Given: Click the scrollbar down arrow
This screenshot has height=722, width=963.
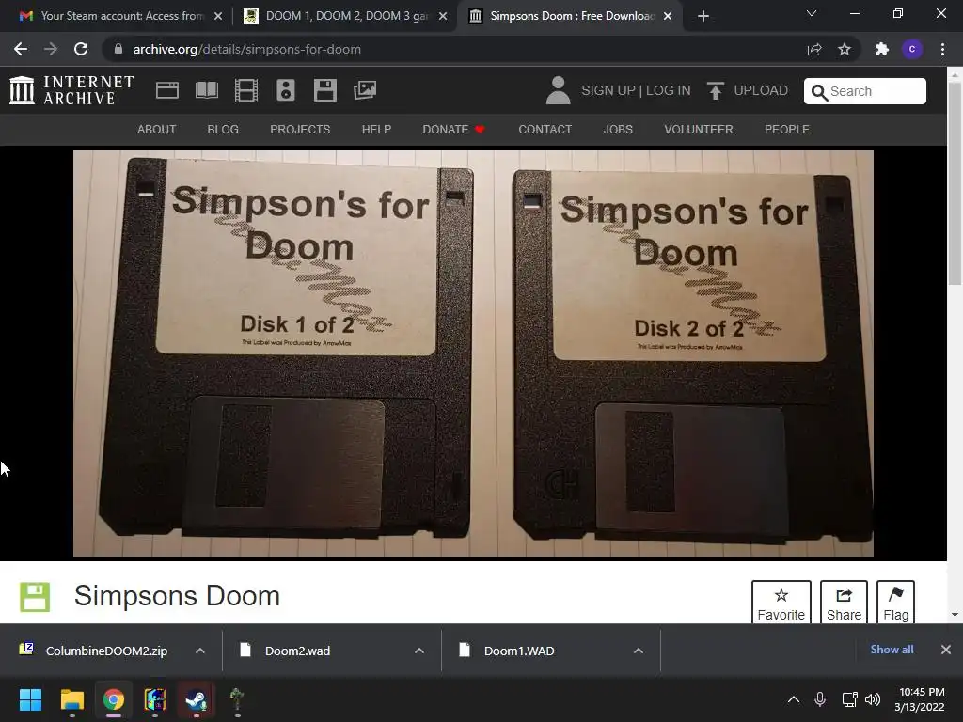Looking at the screenshot, I should 955,615.
